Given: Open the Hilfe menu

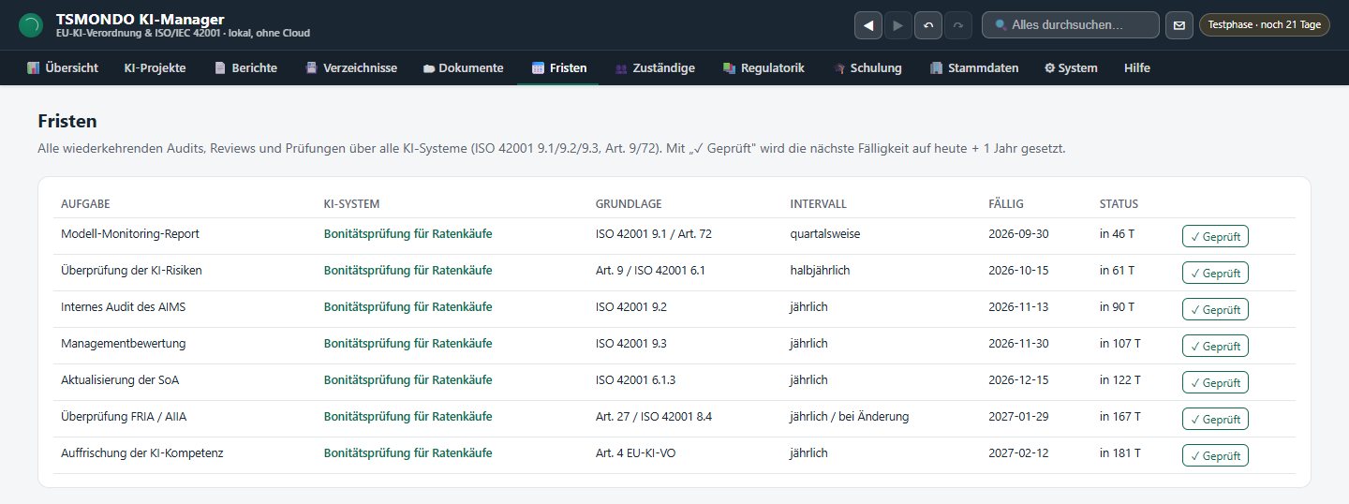Looking at the screenshot, I should point(1136,67).
